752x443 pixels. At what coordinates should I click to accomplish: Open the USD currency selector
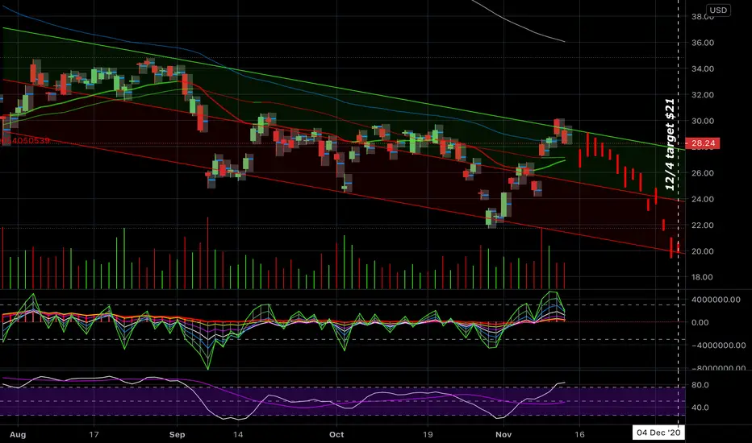pos(718,10)
